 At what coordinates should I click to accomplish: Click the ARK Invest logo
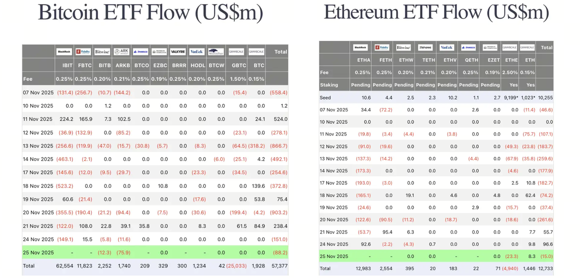coord(122,52)
